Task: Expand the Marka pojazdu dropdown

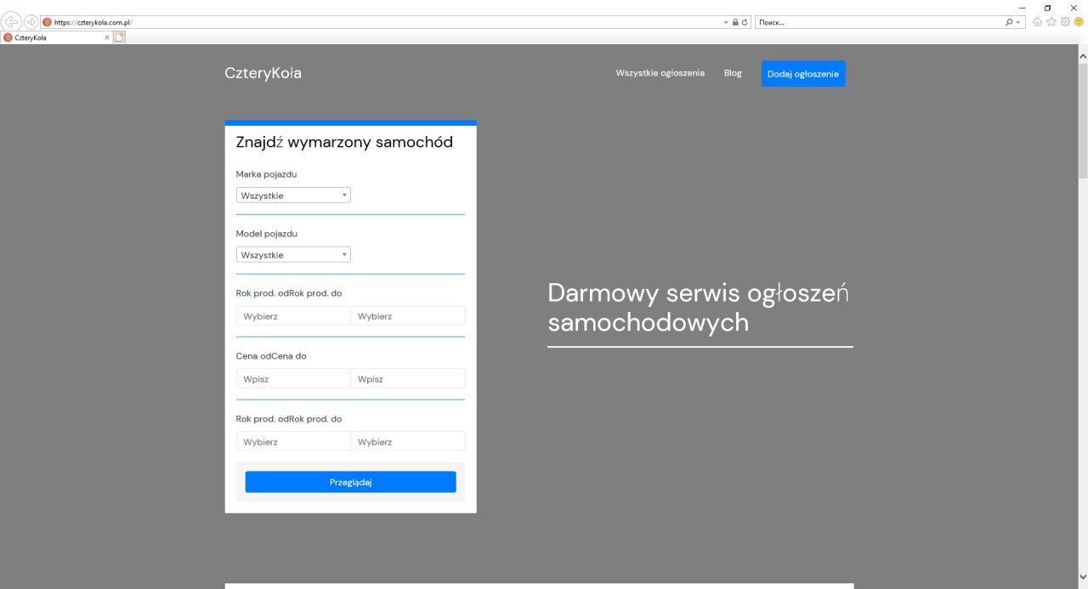Action: coord(293,195)
